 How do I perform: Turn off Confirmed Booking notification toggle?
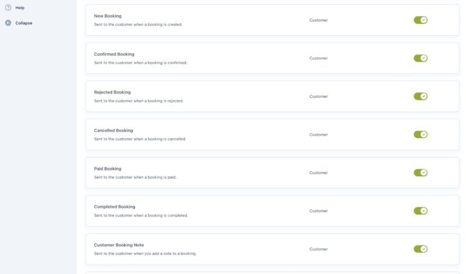(x=421, y=58)
